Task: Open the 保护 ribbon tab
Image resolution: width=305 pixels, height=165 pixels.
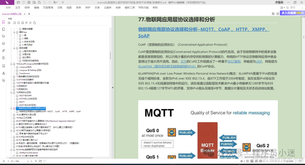Action: [88, 8]
